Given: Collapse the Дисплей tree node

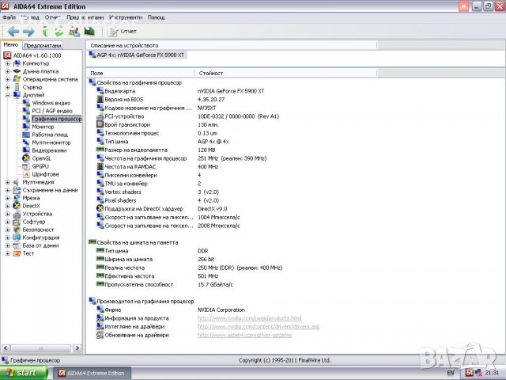Looking at the screenshot, I should coord(7,95).
